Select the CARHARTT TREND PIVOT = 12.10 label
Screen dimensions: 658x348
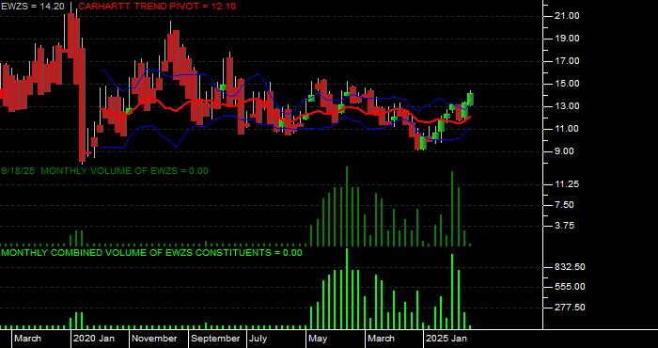pyautogui.click(x=157, y=6)
